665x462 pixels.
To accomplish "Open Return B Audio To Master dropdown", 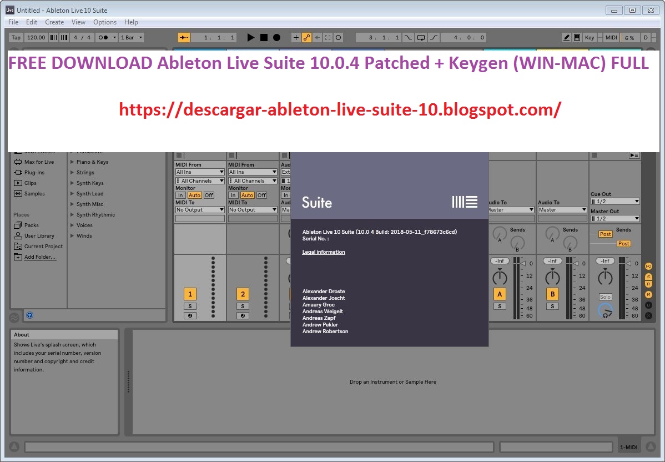I will [x=562, y=209].
